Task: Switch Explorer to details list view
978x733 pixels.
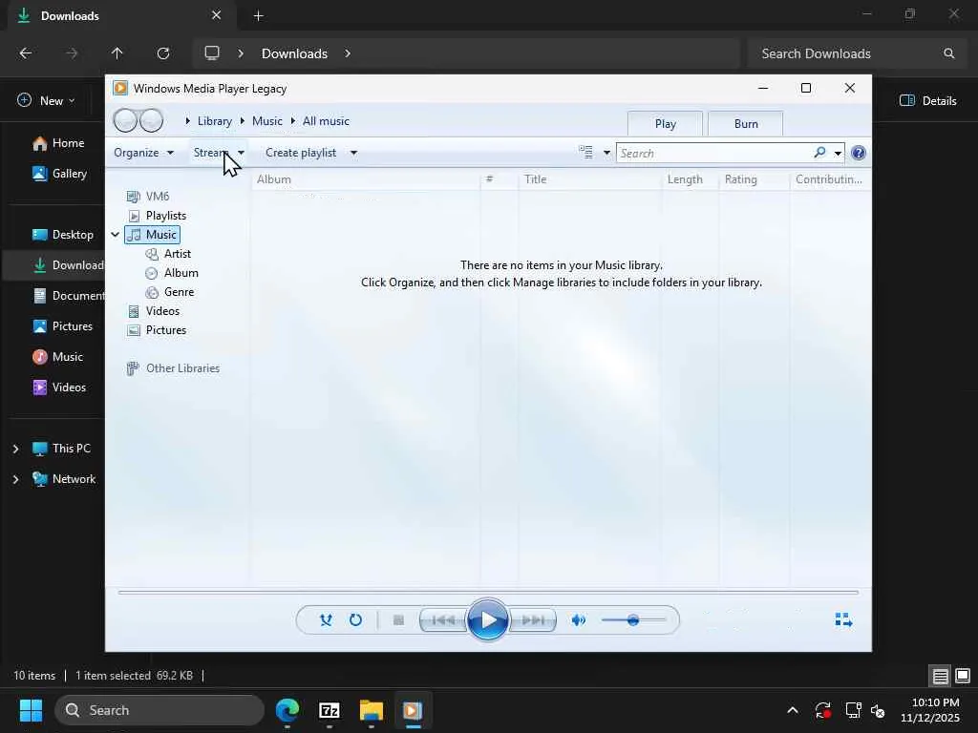Action: click(941, 676)
